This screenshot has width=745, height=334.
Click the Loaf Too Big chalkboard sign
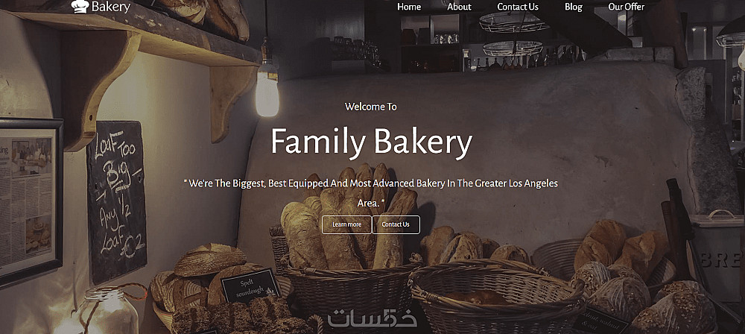(116, 201)
